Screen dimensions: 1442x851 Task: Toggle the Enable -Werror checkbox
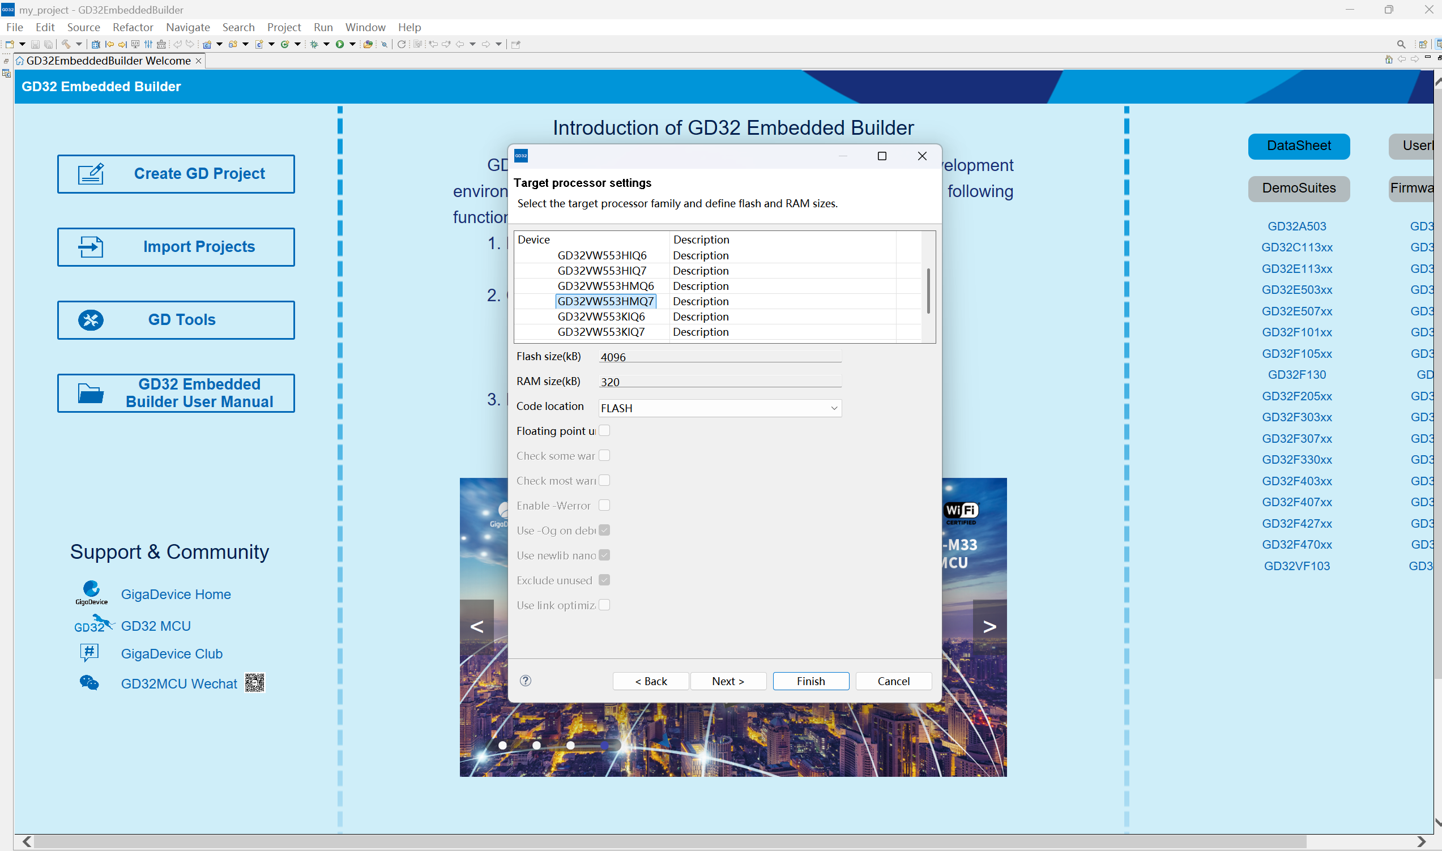(x=604, y=505)
